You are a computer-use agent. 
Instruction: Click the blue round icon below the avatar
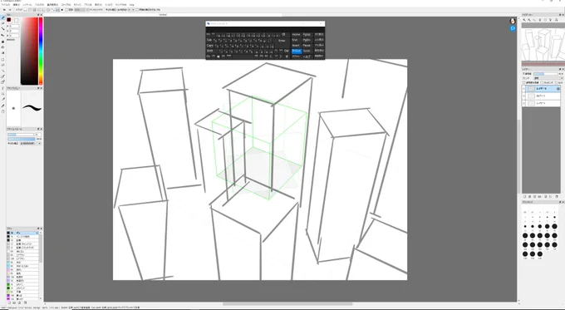coord(513,28)
